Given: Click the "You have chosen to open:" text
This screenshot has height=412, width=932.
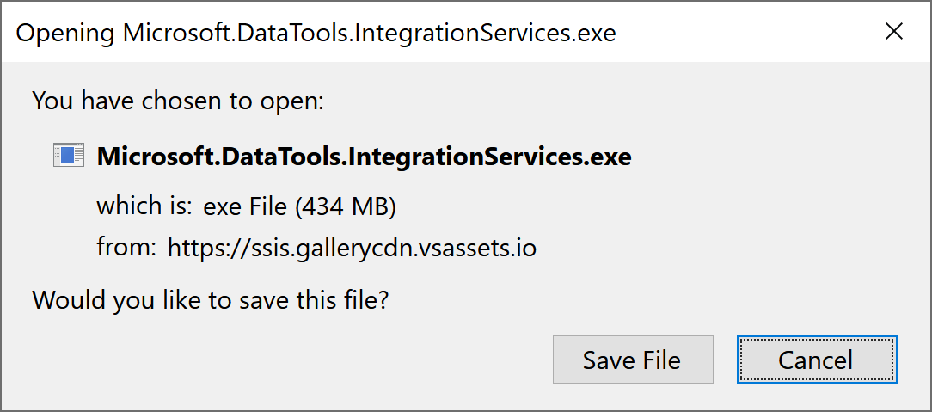Looking at the screenshot, I should click(x=177, y=101).
